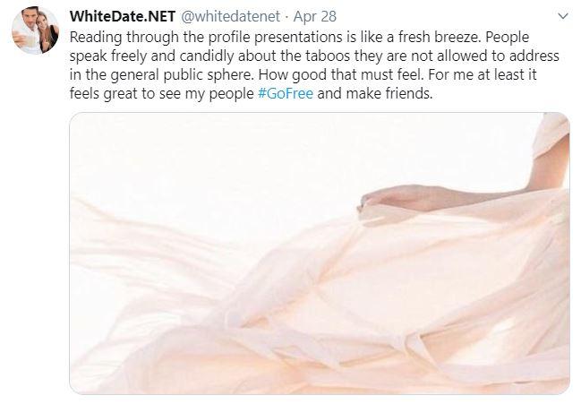This screenshot has height=404, width=581.
Task: Expand the tweet options chevron
Action: pyautogui.click(x=563, y=16)
